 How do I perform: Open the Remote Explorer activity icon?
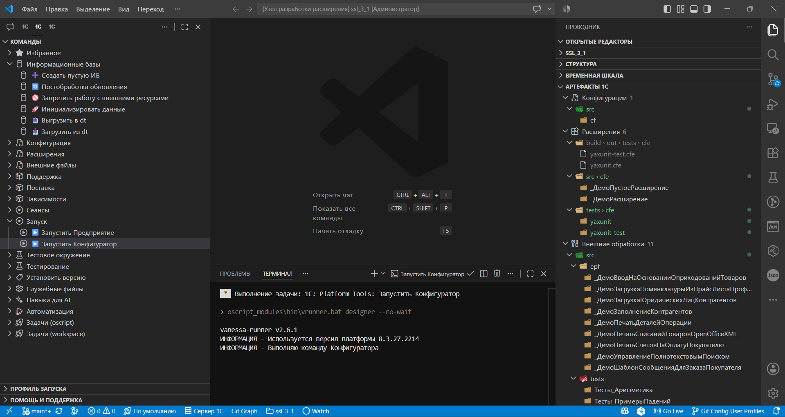click(x=773, y=129)
